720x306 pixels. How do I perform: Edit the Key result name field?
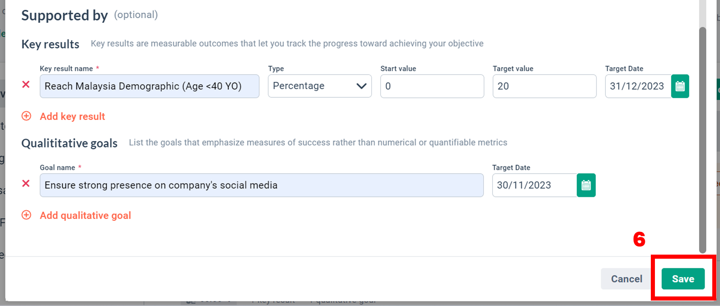click(149, 86)
